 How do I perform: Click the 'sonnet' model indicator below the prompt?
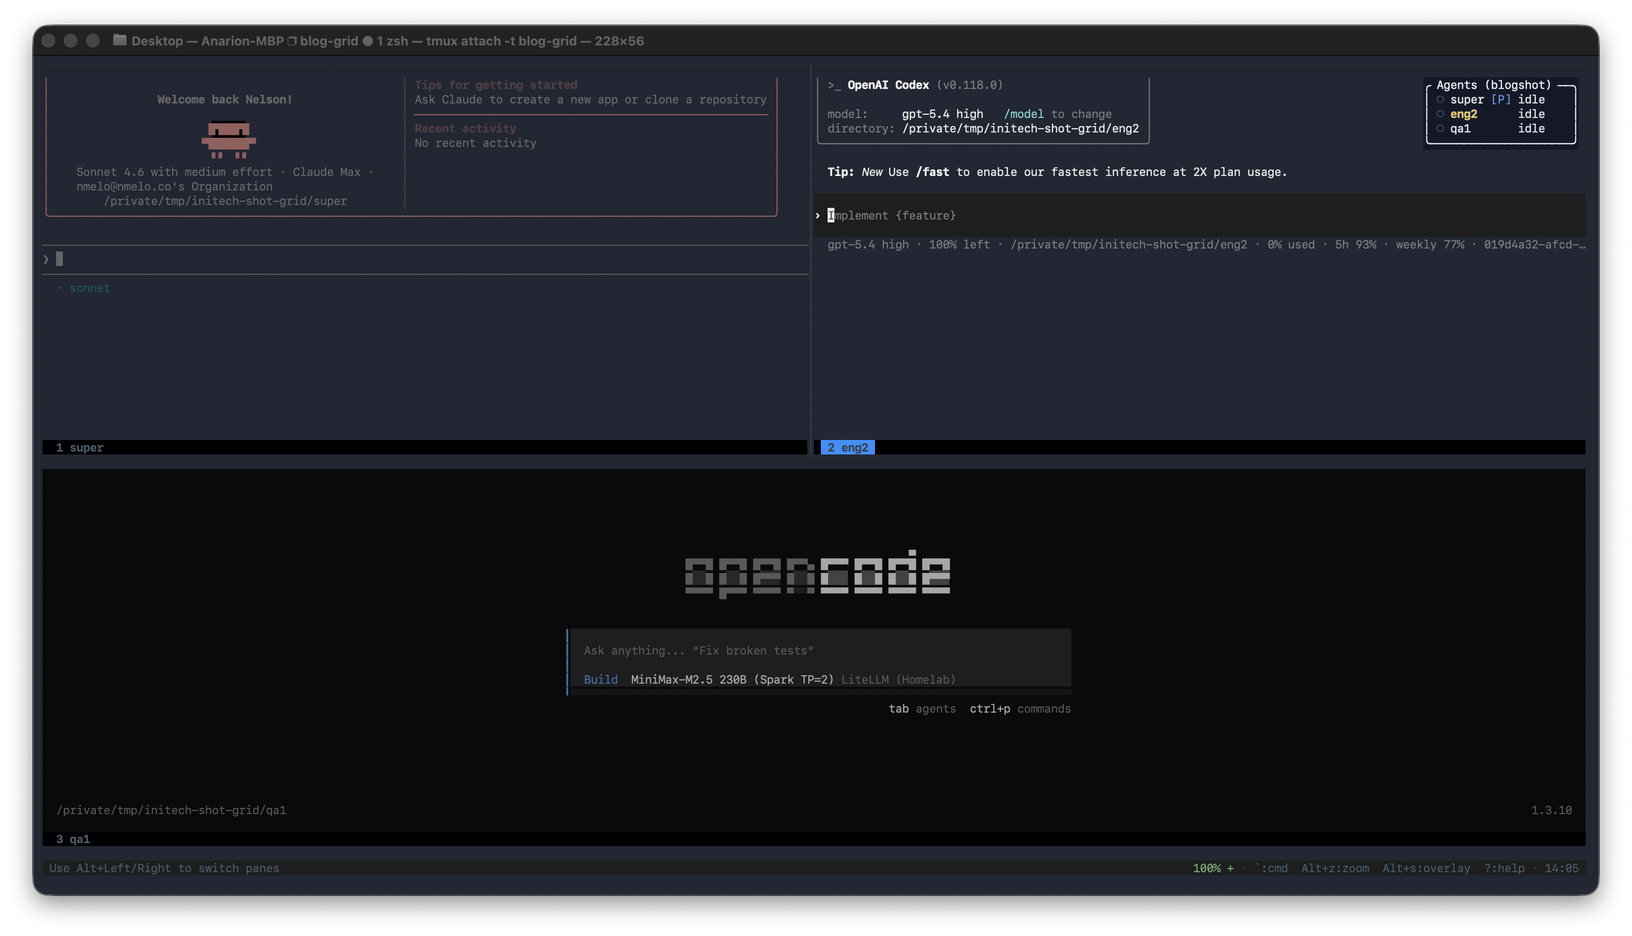pyautogui.click(x=89, y=288)
